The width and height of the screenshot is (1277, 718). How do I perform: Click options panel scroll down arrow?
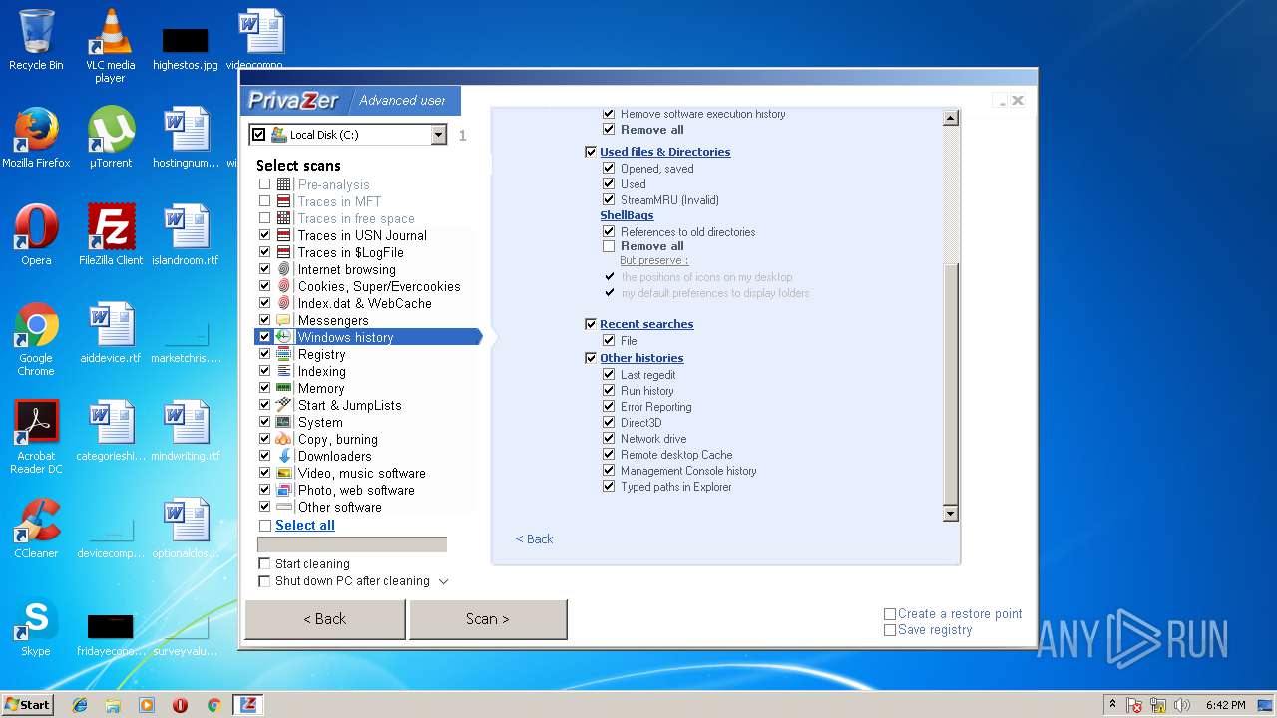(x=950, y=513)
